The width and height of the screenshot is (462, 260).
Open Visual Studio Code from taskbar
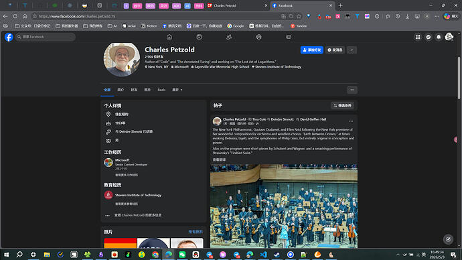263,255
